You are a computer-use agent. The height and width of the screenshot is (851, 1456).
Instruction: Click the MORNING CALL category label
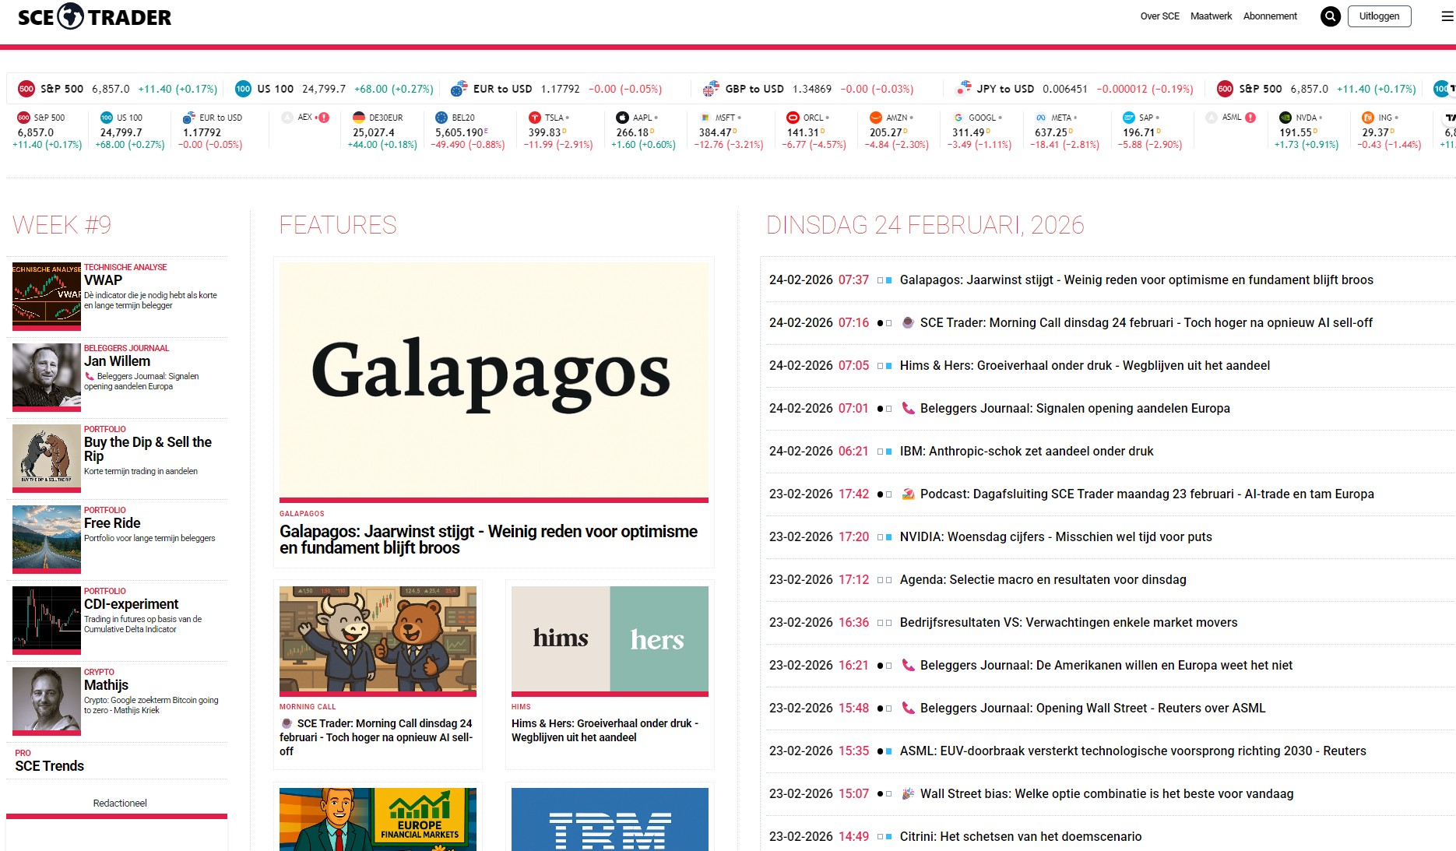308,707
